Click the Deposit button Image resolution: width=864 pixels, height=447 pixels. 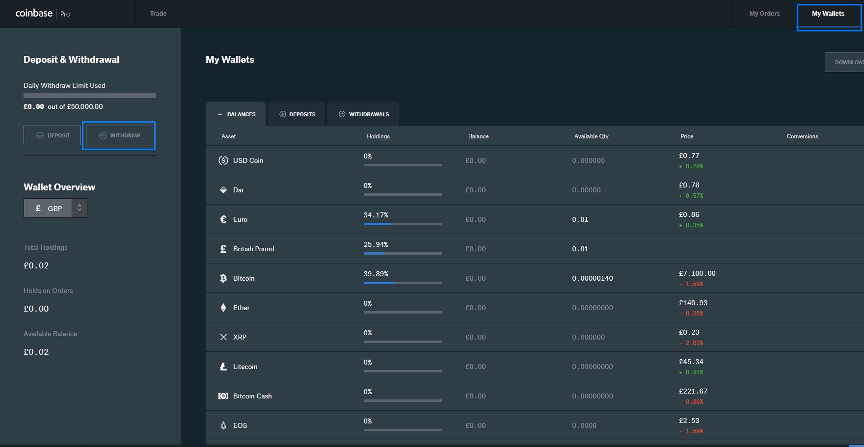[x=52, y=135]
